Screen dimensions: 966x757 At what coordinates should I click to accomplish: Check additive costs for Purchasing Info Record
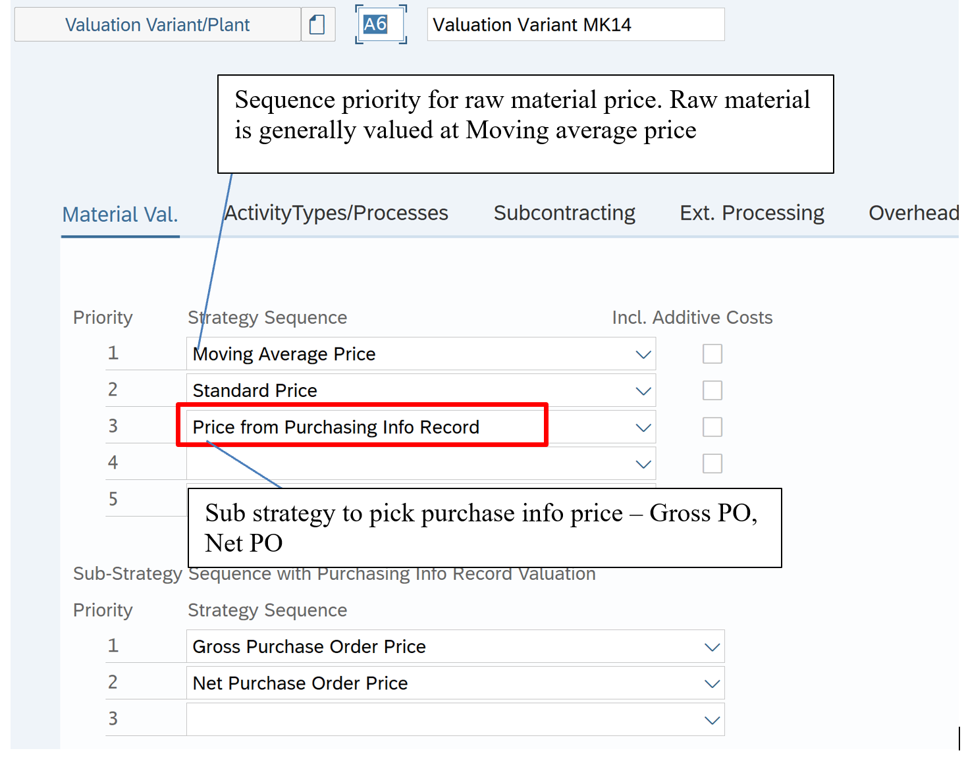tap(712, 427)
